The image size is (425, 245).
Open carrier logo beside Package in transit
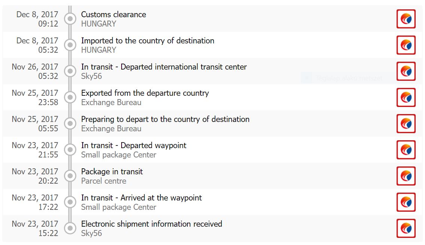pyautogui.click(x=406, y=176)
